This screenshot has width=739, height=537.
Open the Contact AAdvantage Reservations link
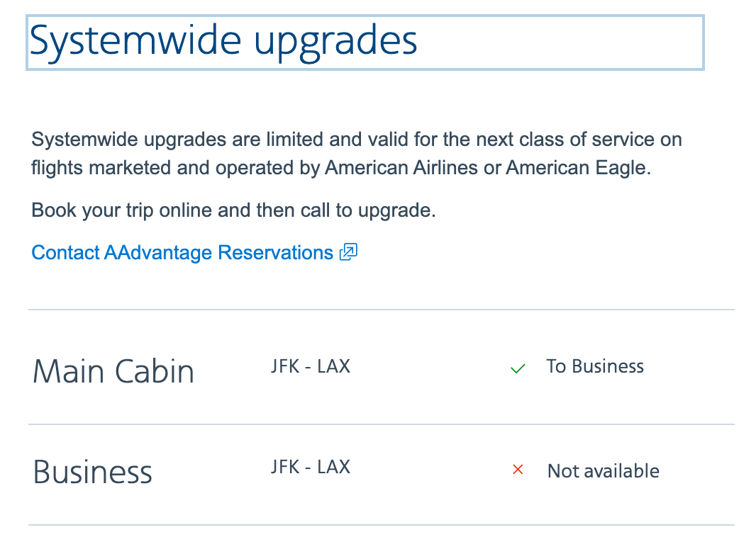coord(182,253)
